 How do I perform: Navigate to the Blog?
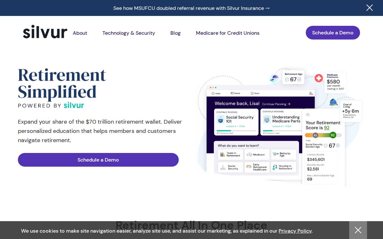175,33
